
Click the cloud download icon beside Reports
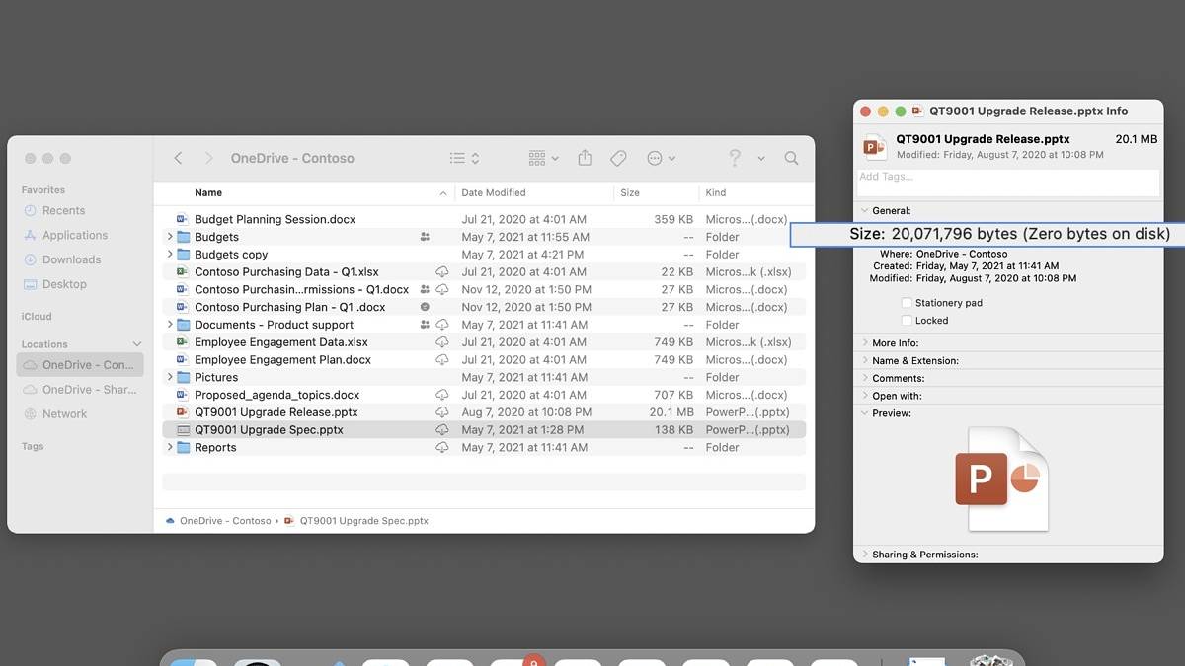pyautogui.click(x=442, y=448)
